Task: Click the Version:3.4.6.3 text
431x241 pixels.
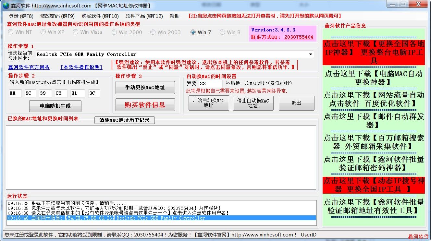Action: coord(273,30)
